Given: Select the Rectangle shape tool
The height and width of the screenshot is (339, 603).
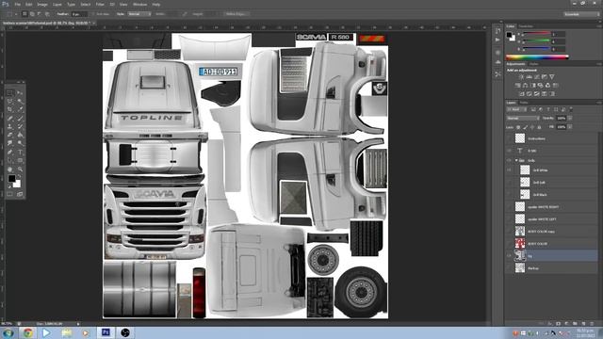Looking at the screenshot, I should (x=20, y=160).
